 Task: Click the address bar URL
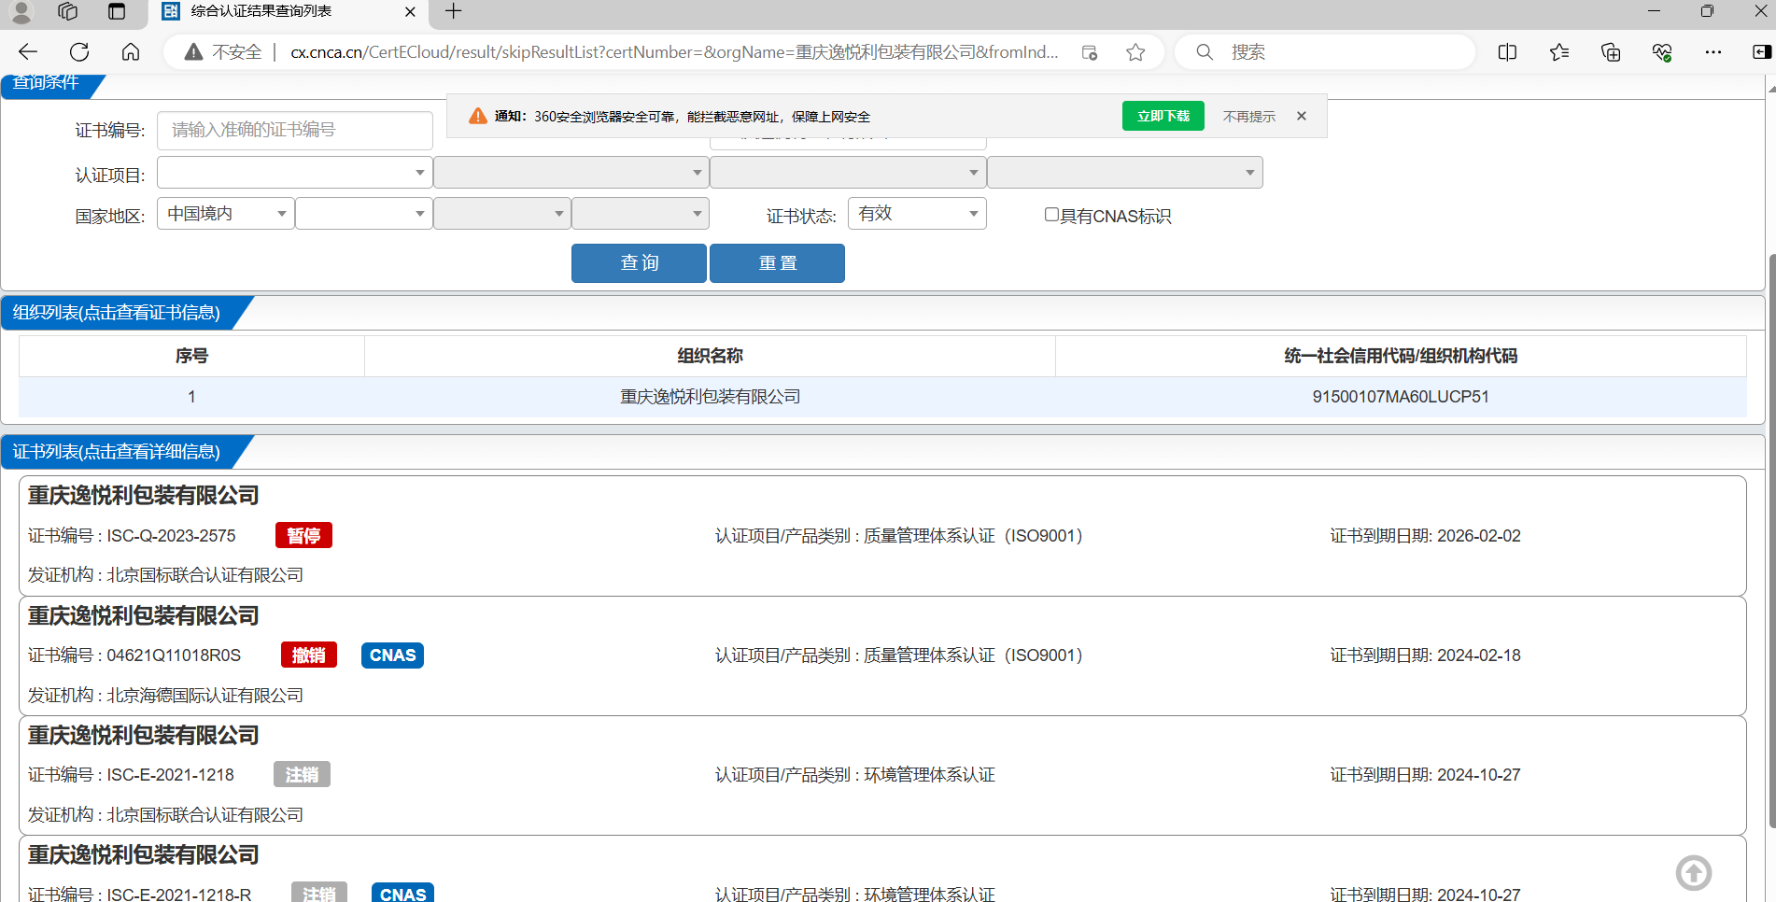tap(674, 52)
